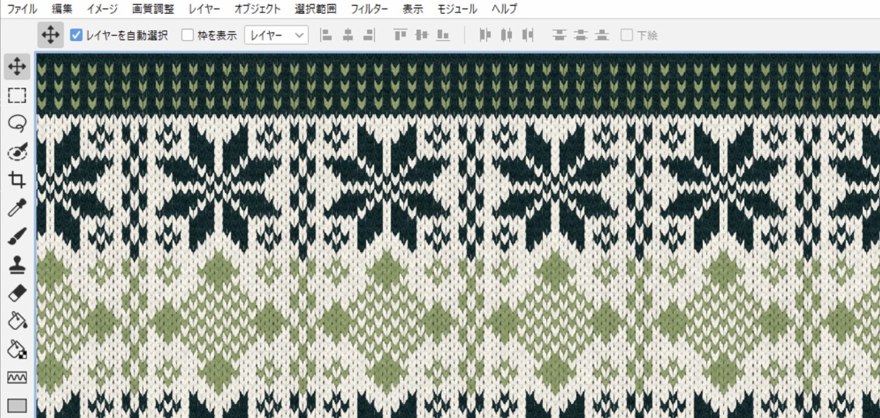Toggle the 下絵 checkbox
The image size is (880, 418).
pos(626,35)
